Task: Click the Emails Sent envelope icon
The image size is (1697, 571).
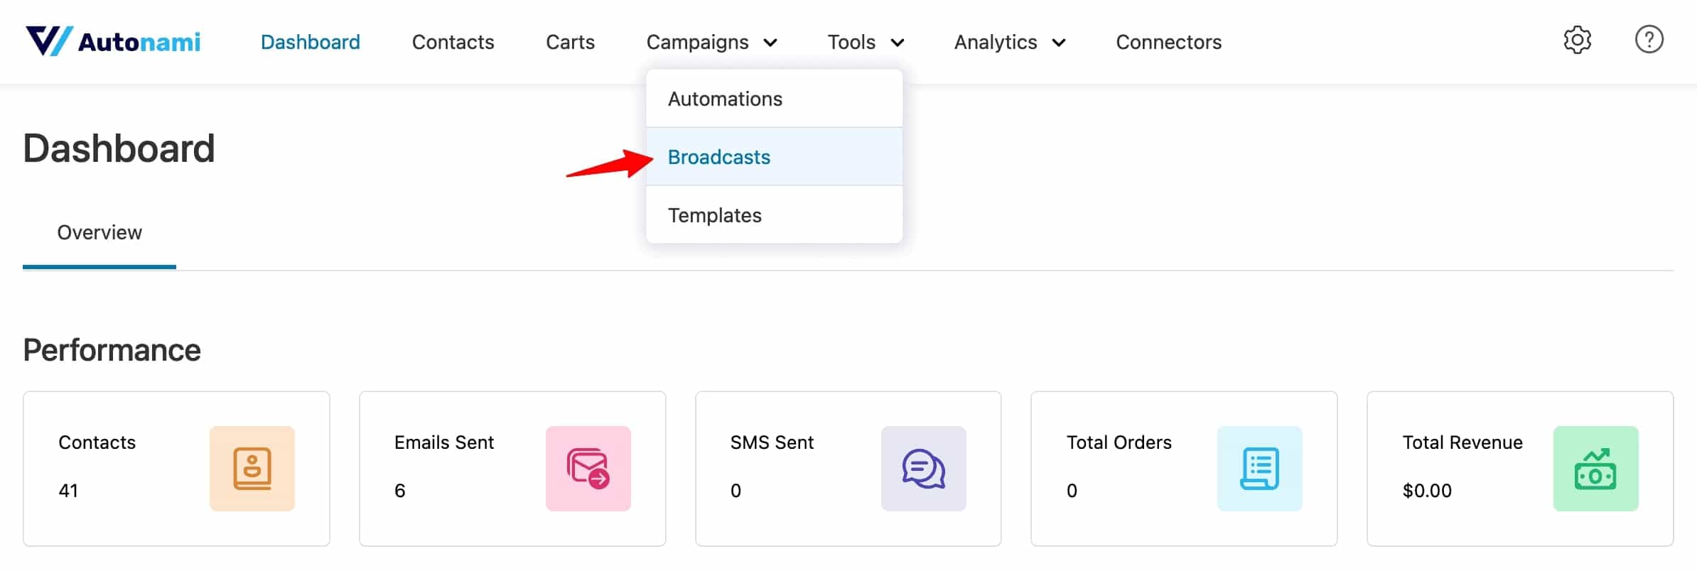Action: click(x=588, y=469)
